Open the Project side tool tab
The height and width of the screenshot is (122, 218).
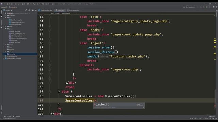(x=1, y=14)
